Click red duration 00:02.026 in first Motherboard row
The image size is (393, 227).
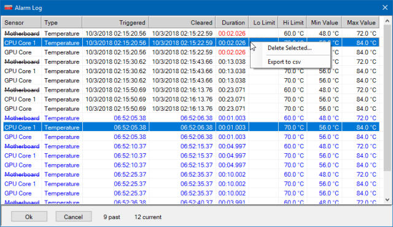pos(232,33)
